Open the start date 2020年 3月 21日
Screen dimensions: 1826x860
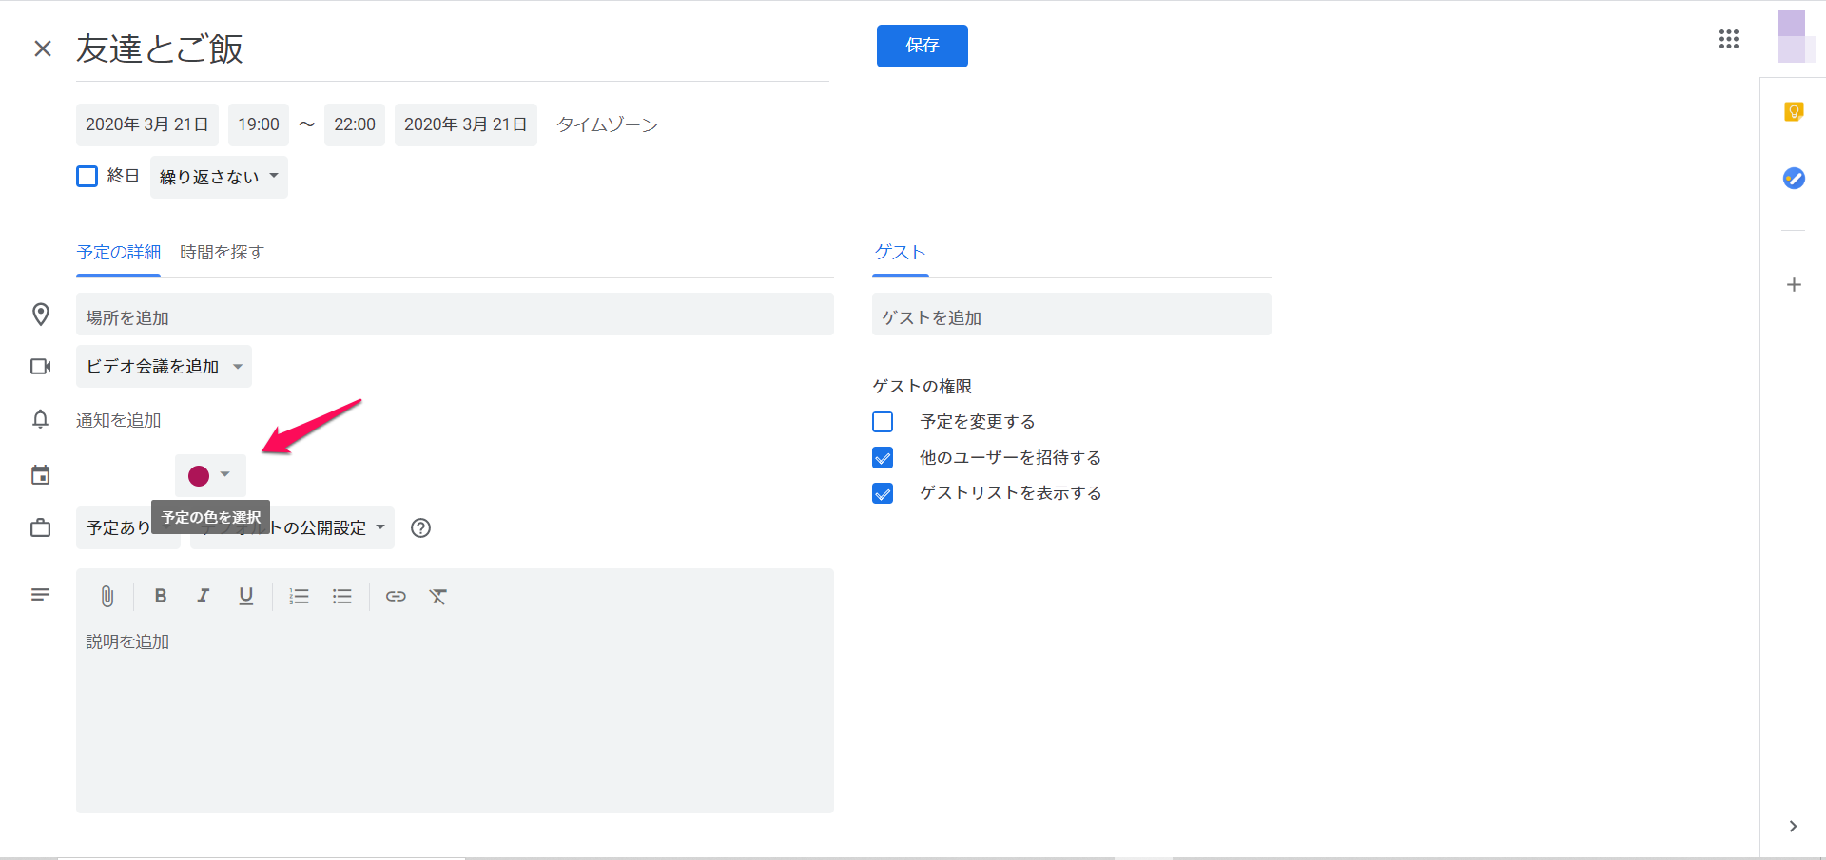pyautogui.click(x=147, y=124)
